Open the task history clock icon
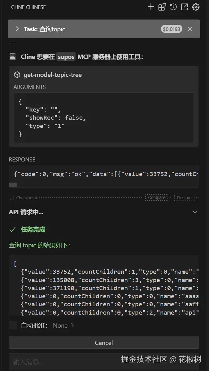This screenshot has height=371, width=209. click(173, 7)
